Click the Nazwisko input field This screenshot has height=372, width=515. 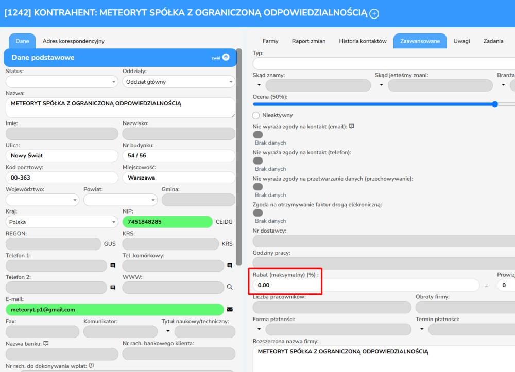pos(179,134)
